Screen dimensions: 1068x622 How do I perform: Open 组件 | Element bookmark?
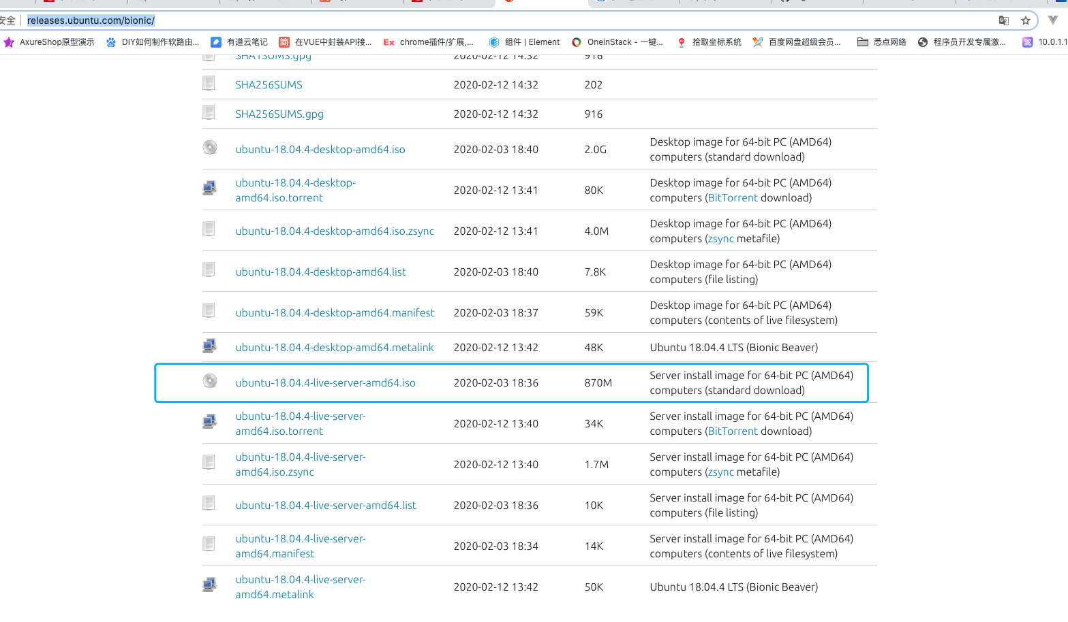524,42
